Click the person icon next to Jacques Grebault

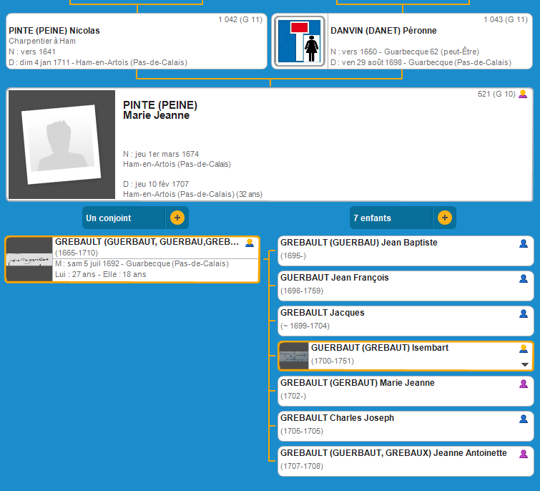tap(524, 314)
